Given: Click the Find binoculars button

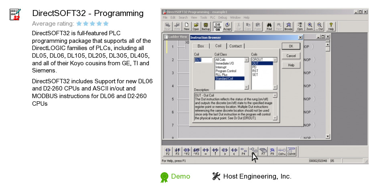Looking at the screenshot, I should coord(269,26).
